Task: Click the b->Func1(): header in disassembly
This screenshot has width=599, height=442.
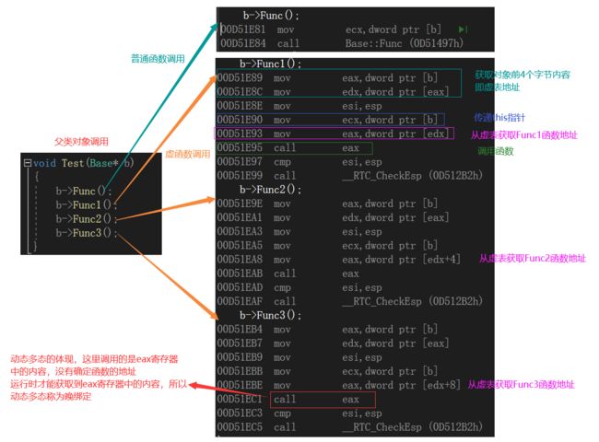Action: tap(270, 64)
